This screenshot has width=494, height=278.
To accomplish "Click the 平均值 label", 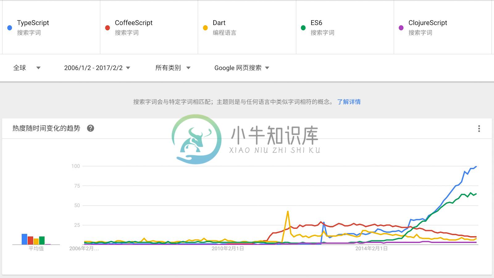I will [36, 248].
